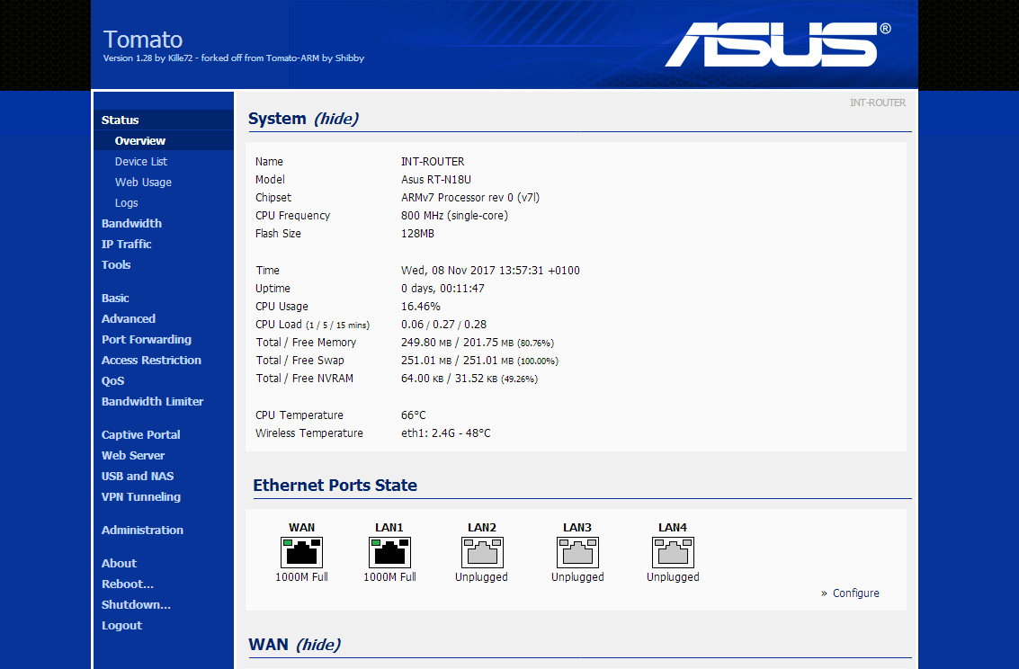Open the Advanced settings menu
The height and width of the screenshot is (669, 1019).
pyautogui.click(x=128, y=319)
